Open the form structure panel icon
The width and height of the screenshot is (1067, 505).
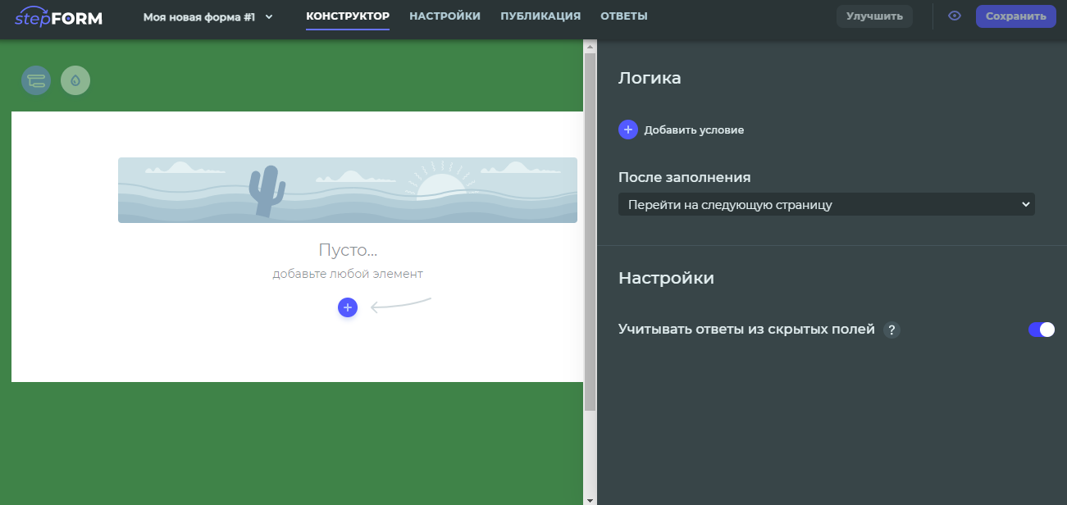coord(35,80)
